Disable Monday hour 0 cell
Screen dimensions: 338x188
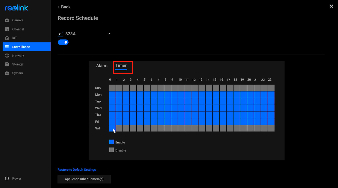tap(112, 95)
